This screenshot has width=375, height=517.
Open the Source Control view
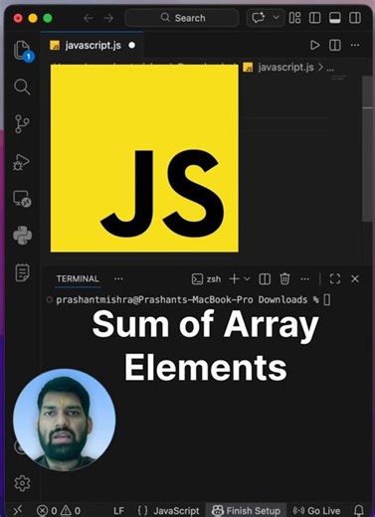22,124
